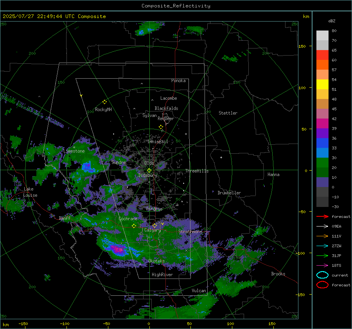Click the Cochrane city label
Viewport: 352px width, 329px height.
[128, 219]
